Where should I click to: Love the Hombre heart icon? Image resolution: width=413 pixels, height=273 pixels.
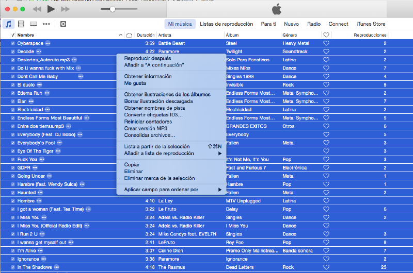coord(326,201)
